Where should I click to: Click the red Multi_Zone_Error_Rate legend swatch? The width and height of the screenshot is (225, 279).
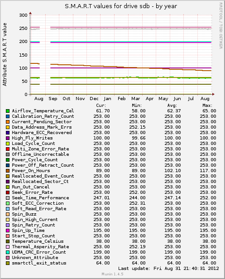(8, 149)
